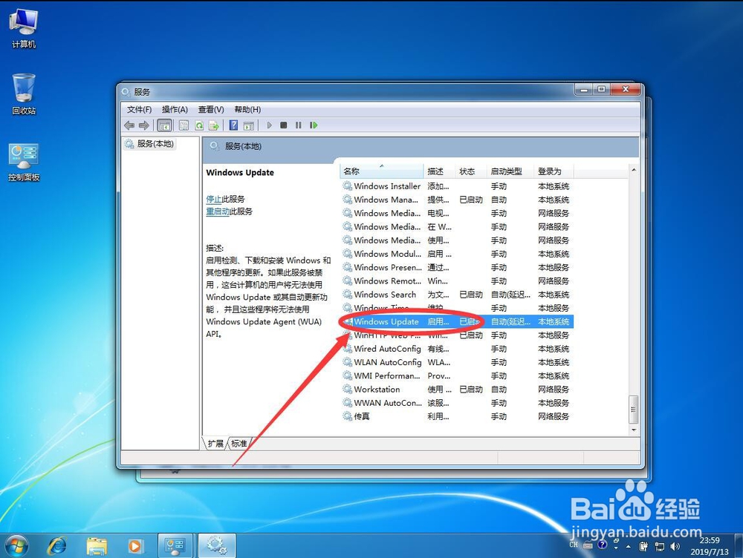
Task: Click the green Refresh toolbar icon
Action: click(199, 125)
